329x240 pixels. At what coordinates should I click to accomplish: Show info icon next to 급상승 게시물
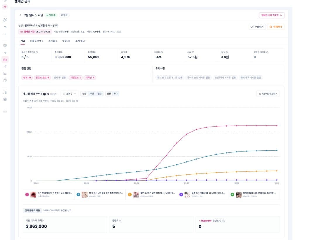(x=267, y=52)
